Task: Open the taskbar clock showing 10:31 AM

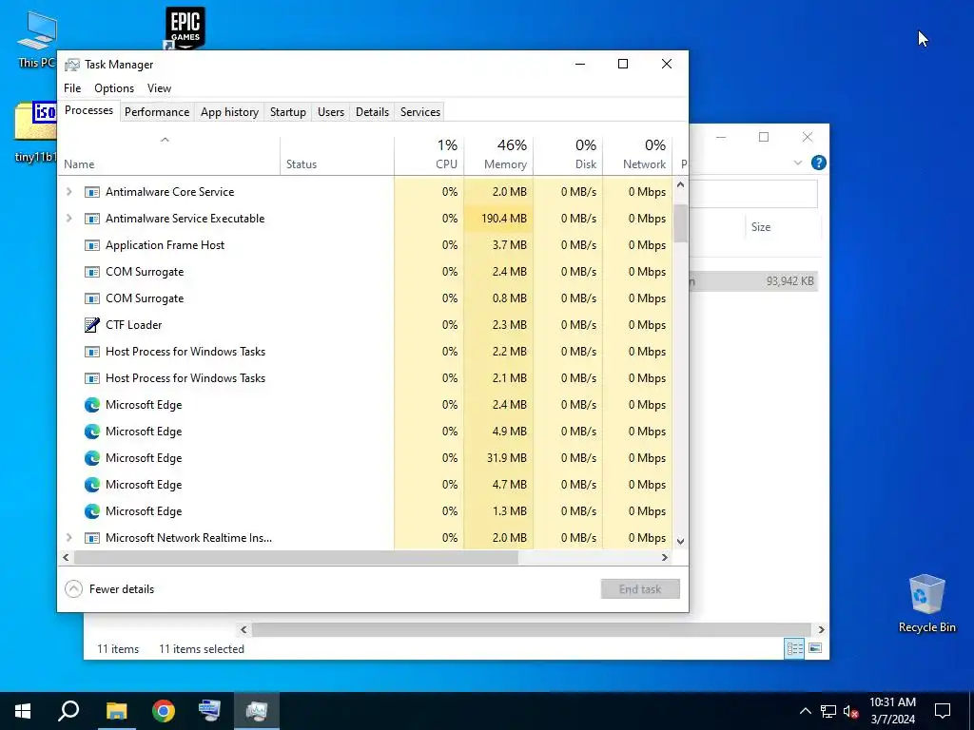Action: pos(892,711)
